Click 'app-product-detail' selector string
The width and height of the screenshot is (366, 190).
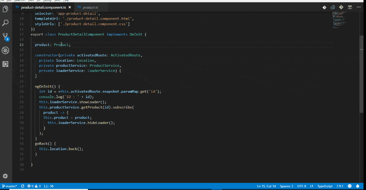click(x=77, y=14)
